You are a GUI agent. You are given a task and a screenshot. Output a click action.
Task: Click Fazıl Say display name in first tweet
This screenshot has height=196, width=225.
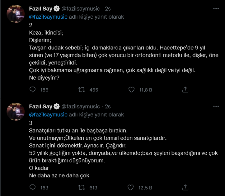click(x=40, y=9)
